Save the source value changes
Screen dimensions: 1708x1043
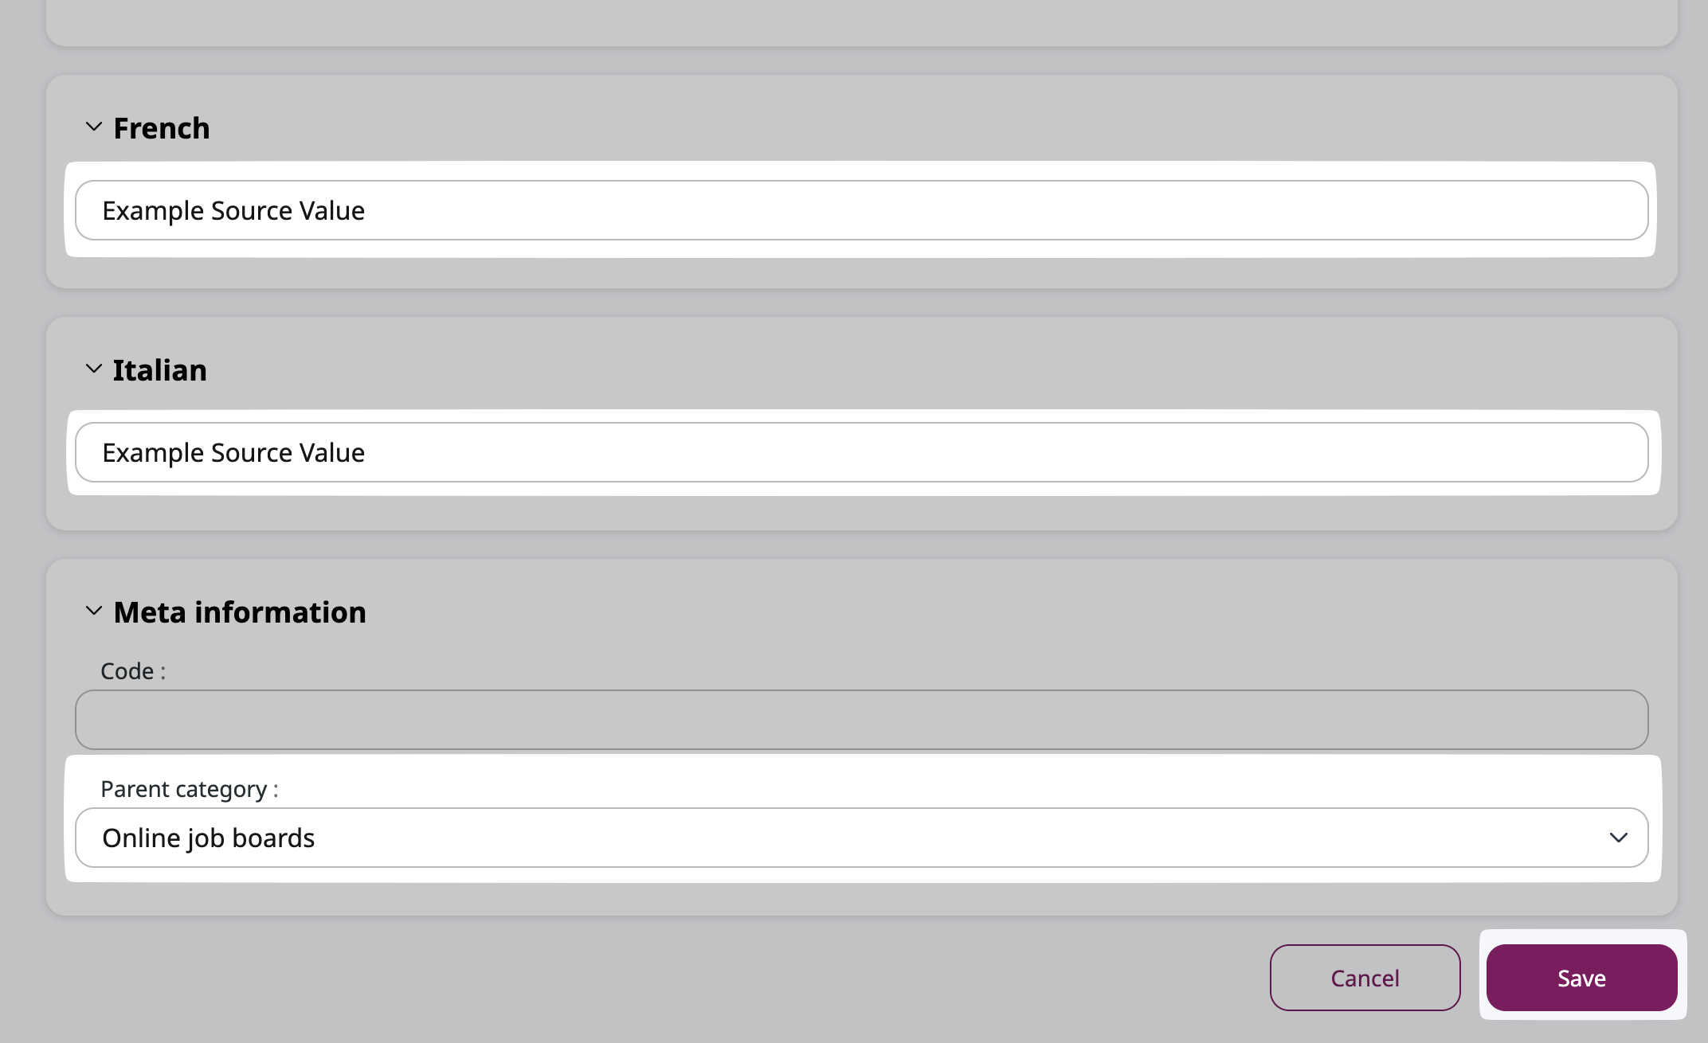[x=1581, y=978]
